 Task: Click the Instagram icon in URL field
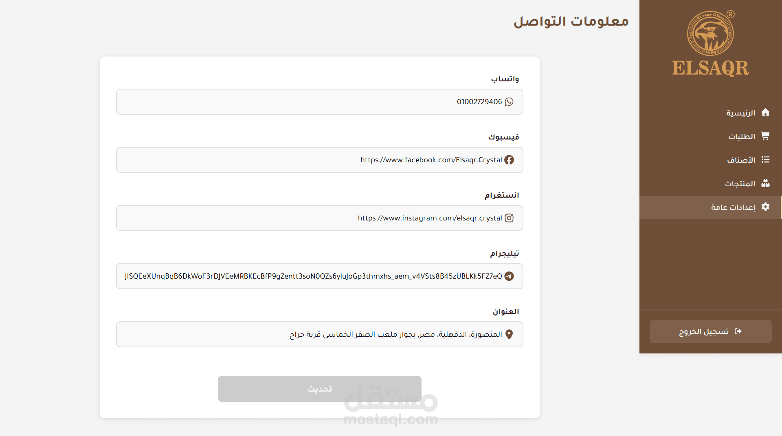coord(509,218)
